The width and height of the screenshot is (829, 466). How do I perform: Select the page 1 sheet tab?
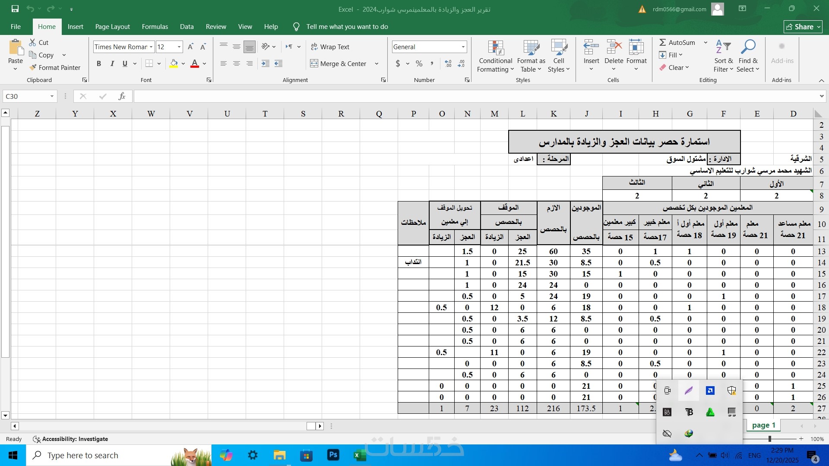[763, 425]
